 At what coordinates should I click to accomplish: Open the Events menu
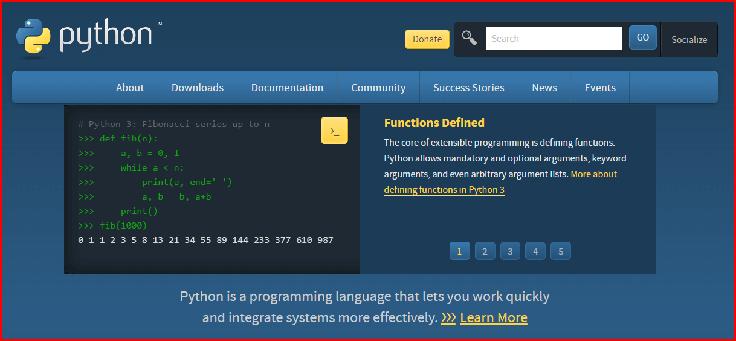pos(600,88)
